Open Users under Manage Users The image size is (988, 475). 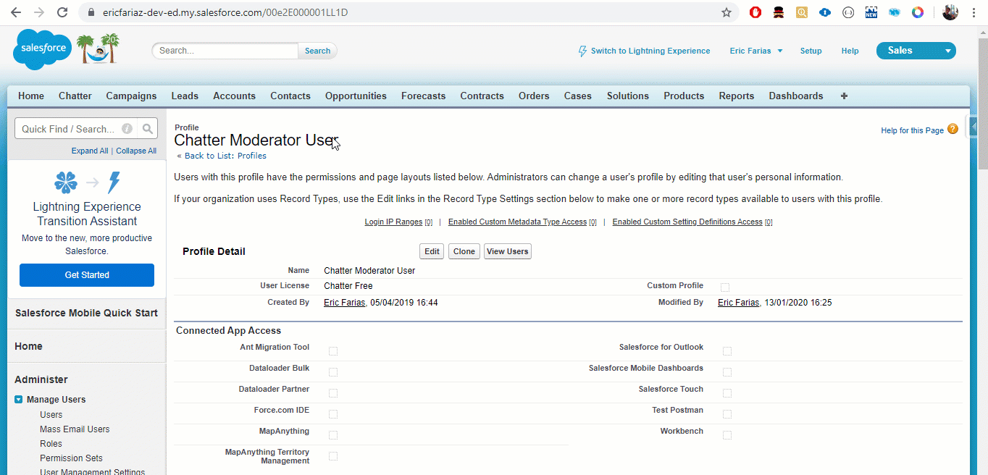point(51,415)
